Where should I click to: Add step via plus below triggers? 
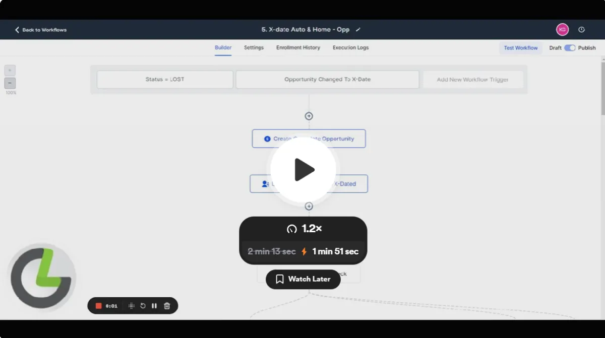[309, 116]
